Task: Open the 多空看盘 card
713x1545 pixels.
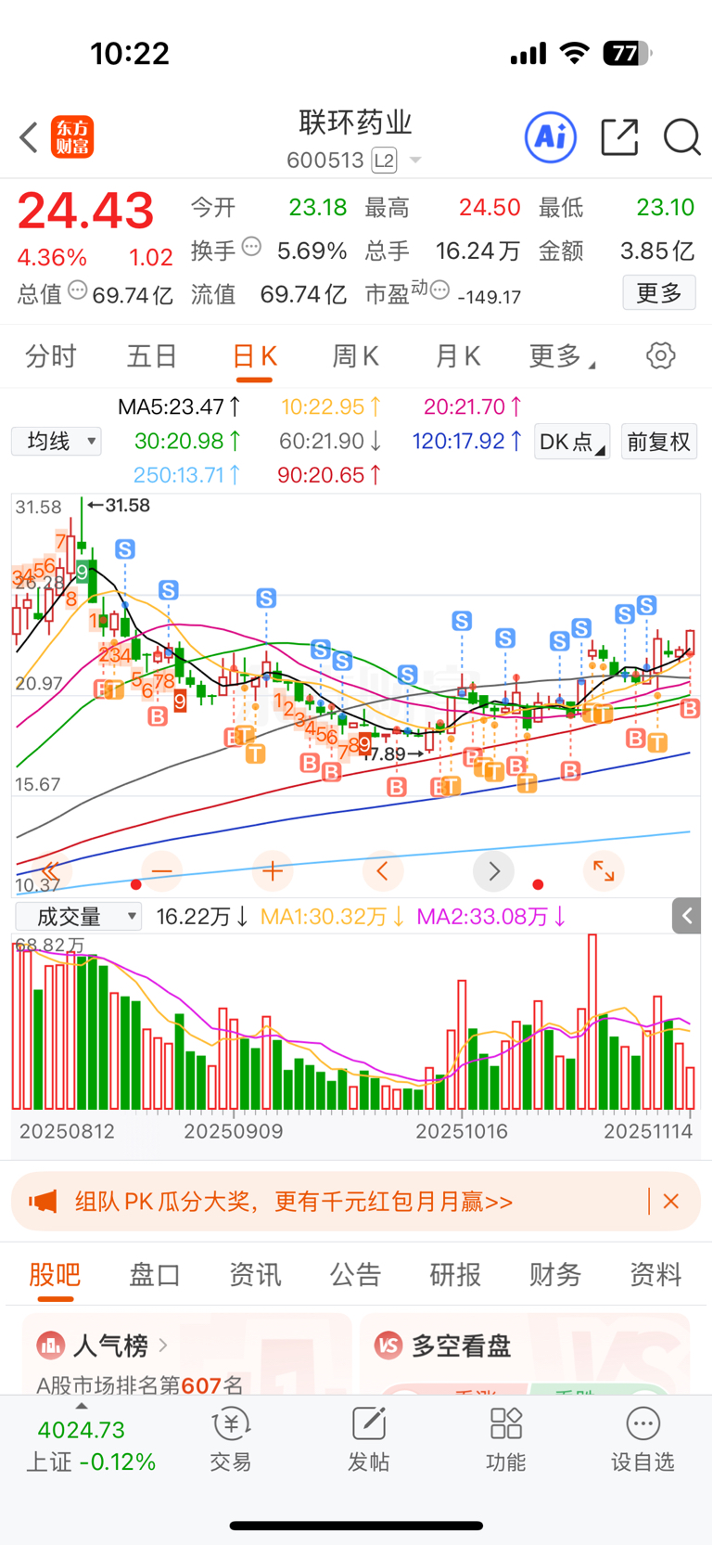Action: [x=525, y=1354]
